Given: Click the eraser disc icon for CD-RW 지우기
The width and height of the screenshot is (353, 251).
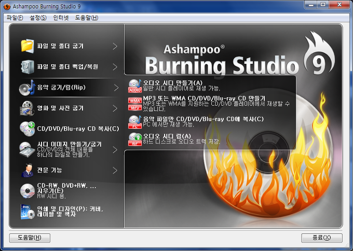Looking at the screenshot, I should (x=27, y=191).
